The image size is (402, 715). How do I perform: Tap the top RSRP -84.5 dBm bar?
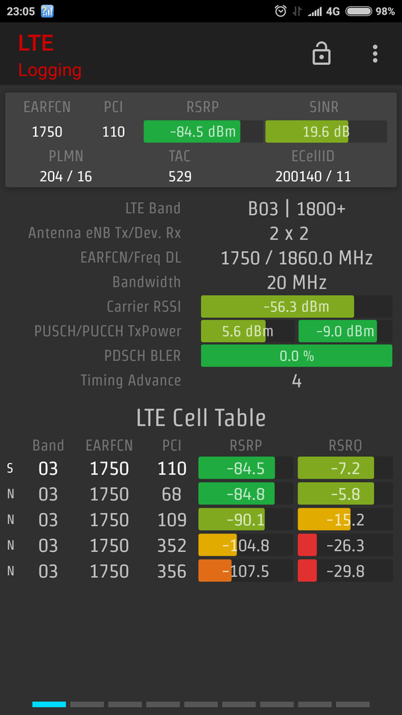tap(202, 132)
